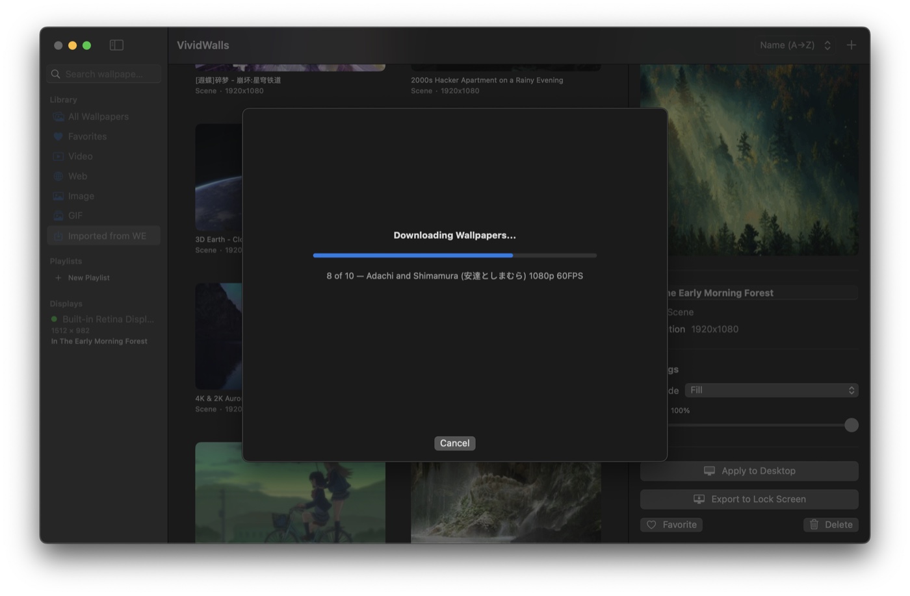Click the VividWalls title text
This screenshot has width=910, height=596.
point(203,45)
